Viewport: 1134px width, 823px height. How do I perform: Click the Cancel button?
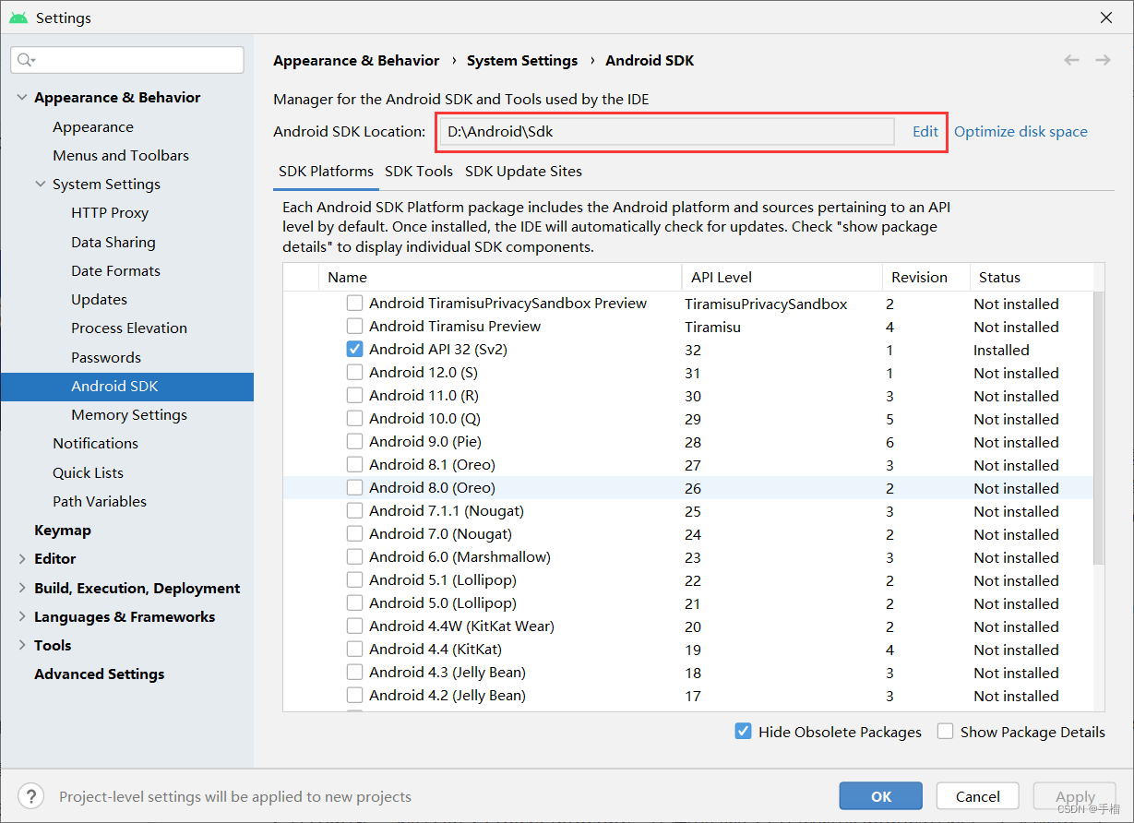pos(978,796)
